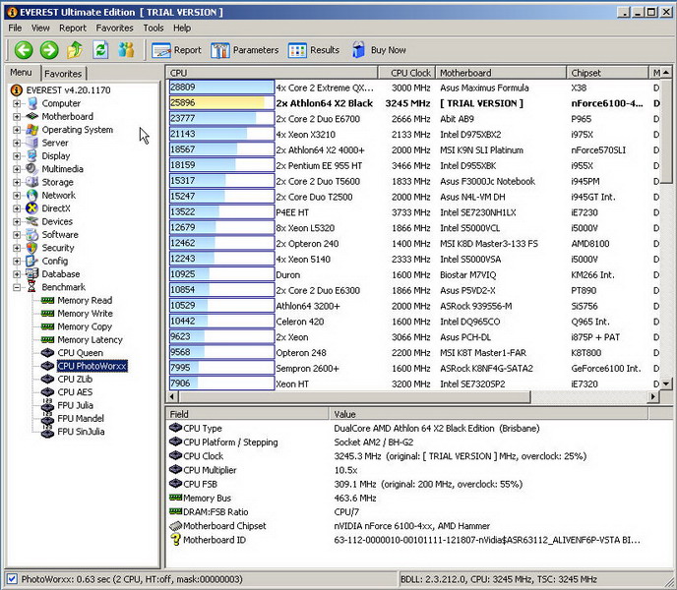Screen dimensions: 677x590
Task: Select the CPU Queen benchmark item
Action: tap(80, 353)
